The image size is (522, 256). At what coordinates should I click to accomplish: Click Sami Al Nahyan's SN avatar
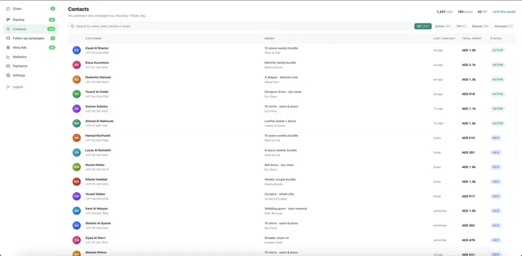click(x=77, y=211)
